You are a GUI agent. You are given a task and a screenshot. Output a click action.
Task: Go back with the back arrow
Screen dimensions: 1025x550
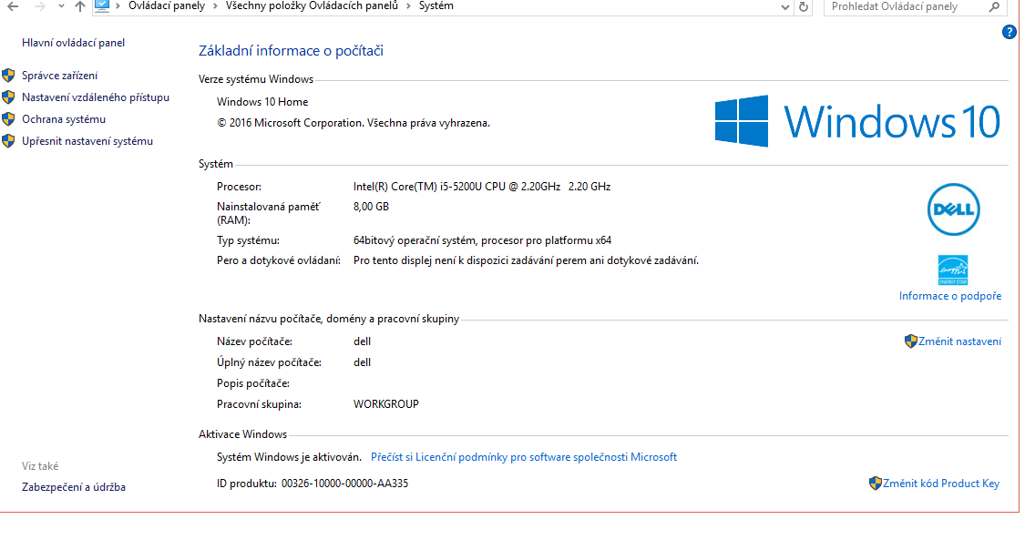point(13,6)
